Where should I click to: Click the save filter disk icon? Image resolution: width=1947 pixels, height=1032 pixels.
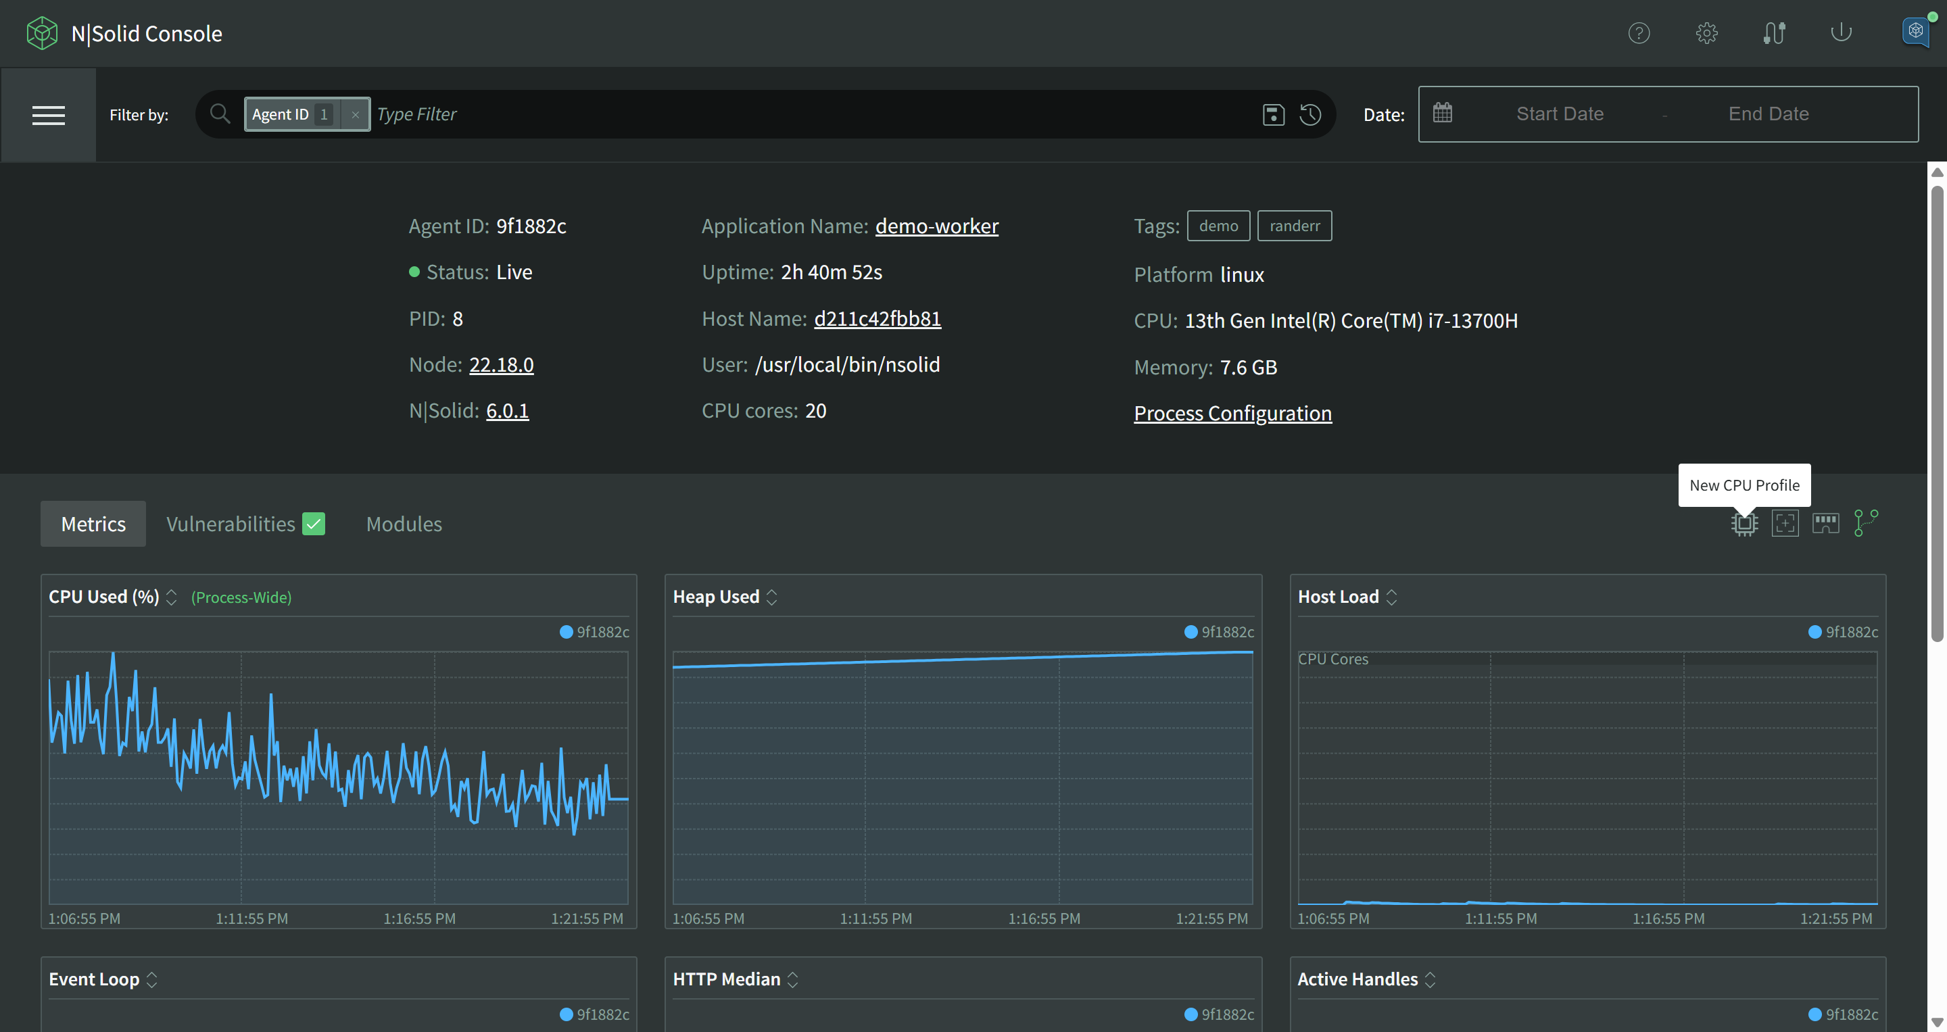tap(1273, 114)
